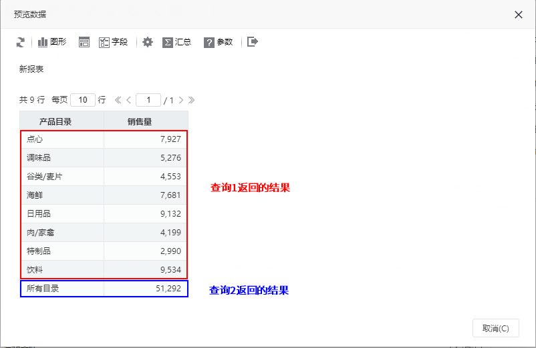
Task: Click the export icon in toolbar
Action: [x=252, y=42]
